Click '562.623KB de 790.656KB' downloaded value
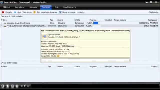160x90 pixels. coord(148,23)
